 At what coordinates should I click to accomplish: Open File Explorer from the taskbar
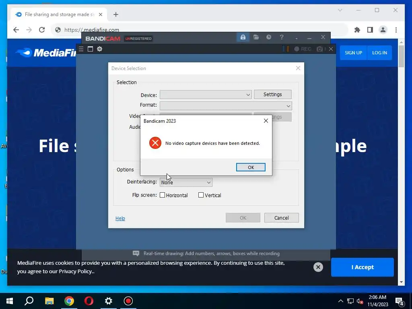pyautogui.click(x=49, y=301)
